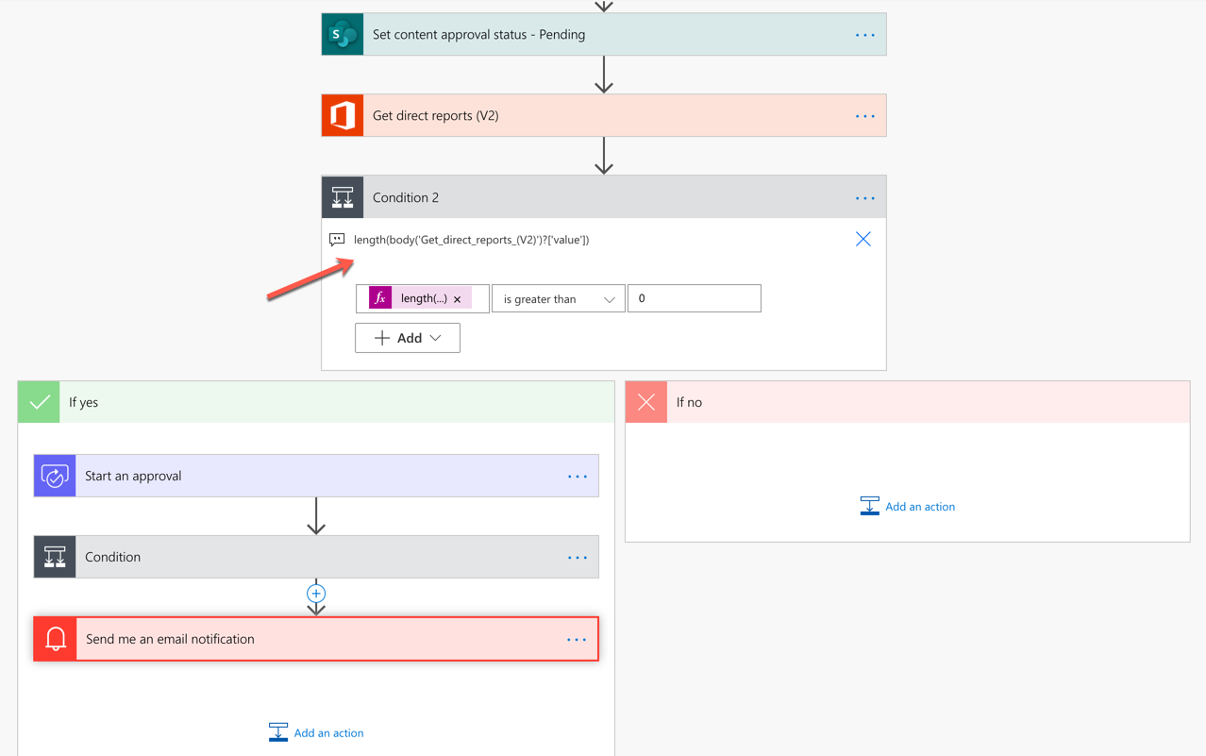This screenshot has height=756, width=1206.
Task: Click Add an action under the If yes branch
Action: 315,731
